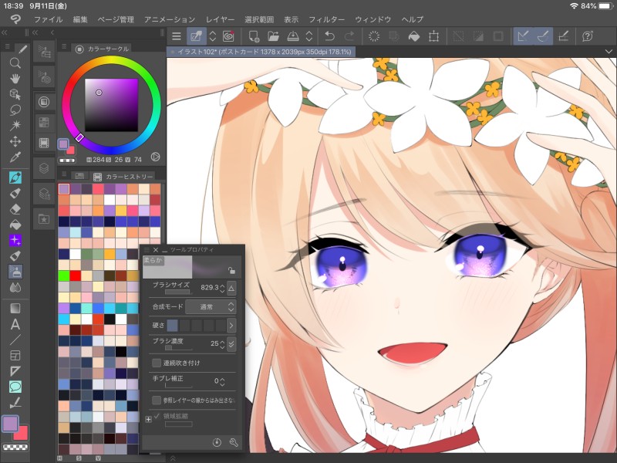Select the Gradient square tool
Screen dimensions: 617x463
(15, 308)
